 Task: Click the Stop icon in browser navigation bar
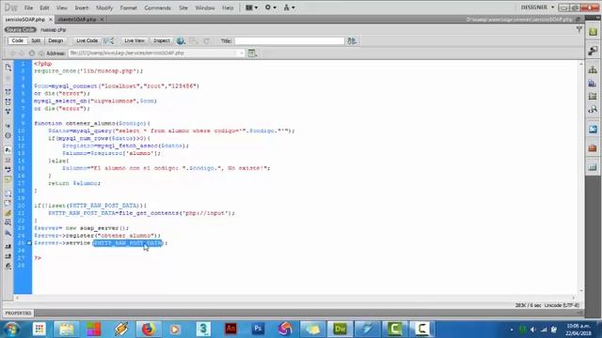click(x=32, y=54)
